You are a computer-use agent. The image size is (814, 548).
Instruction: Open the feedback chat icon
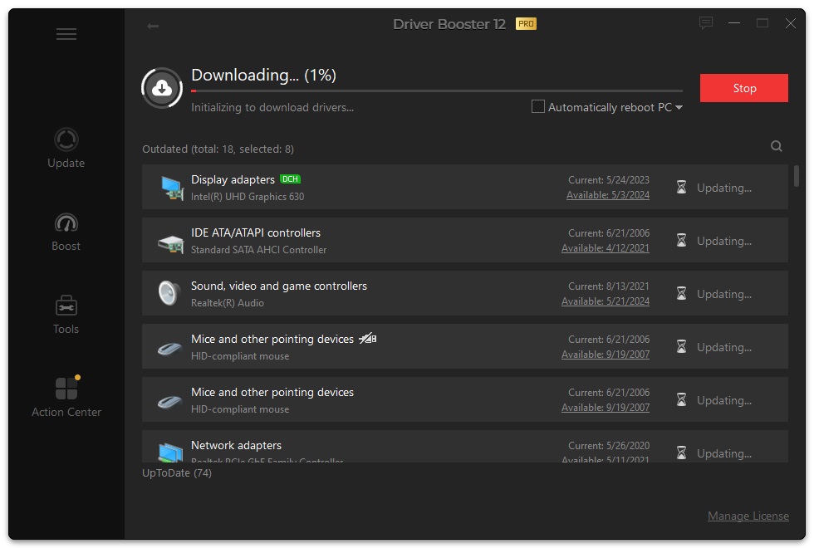pos(705,23)
